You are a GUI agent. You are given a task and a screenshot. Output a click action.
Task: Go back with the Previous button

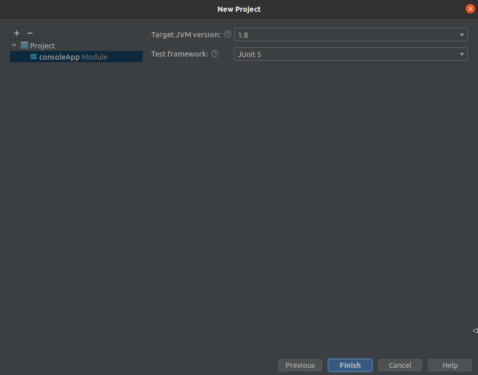point(300,365)
